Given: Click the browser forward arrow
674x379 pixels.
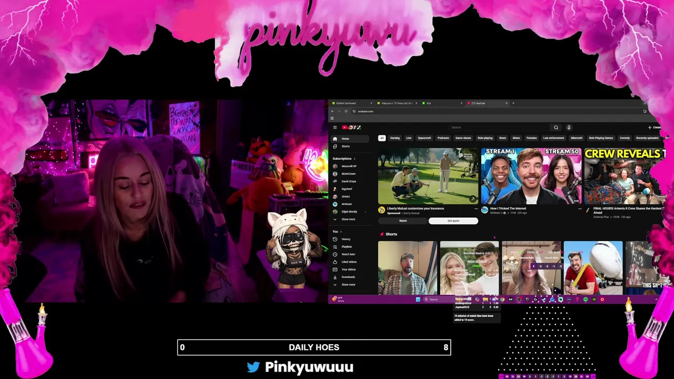Looking at the screenshot, I should point(339,111).
